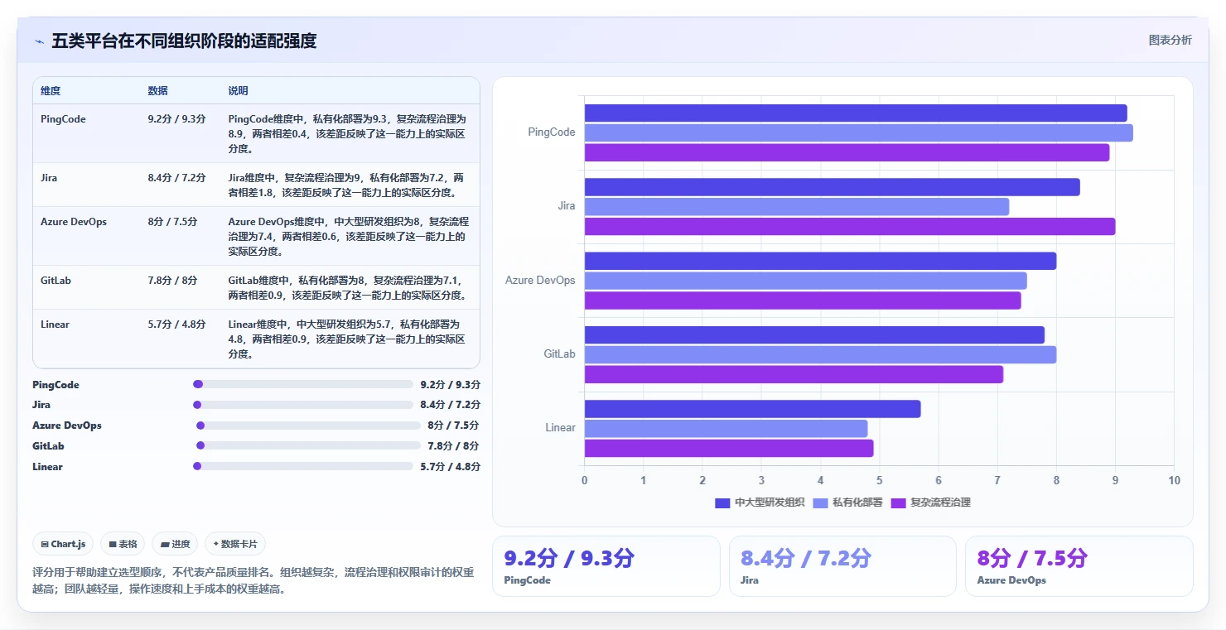The height and width of the screenshot is (630, 1226).
Task: Click Jira 私有化部署 bar in chart
Action: [797, 207]
